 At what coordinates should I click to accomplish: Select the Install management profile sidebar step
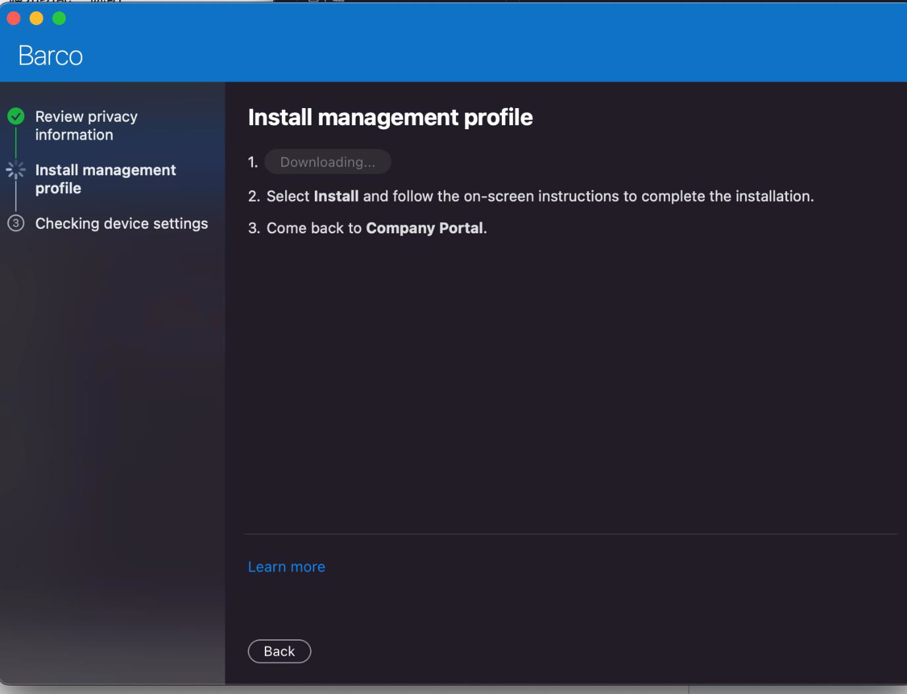(x=105, y=179)
